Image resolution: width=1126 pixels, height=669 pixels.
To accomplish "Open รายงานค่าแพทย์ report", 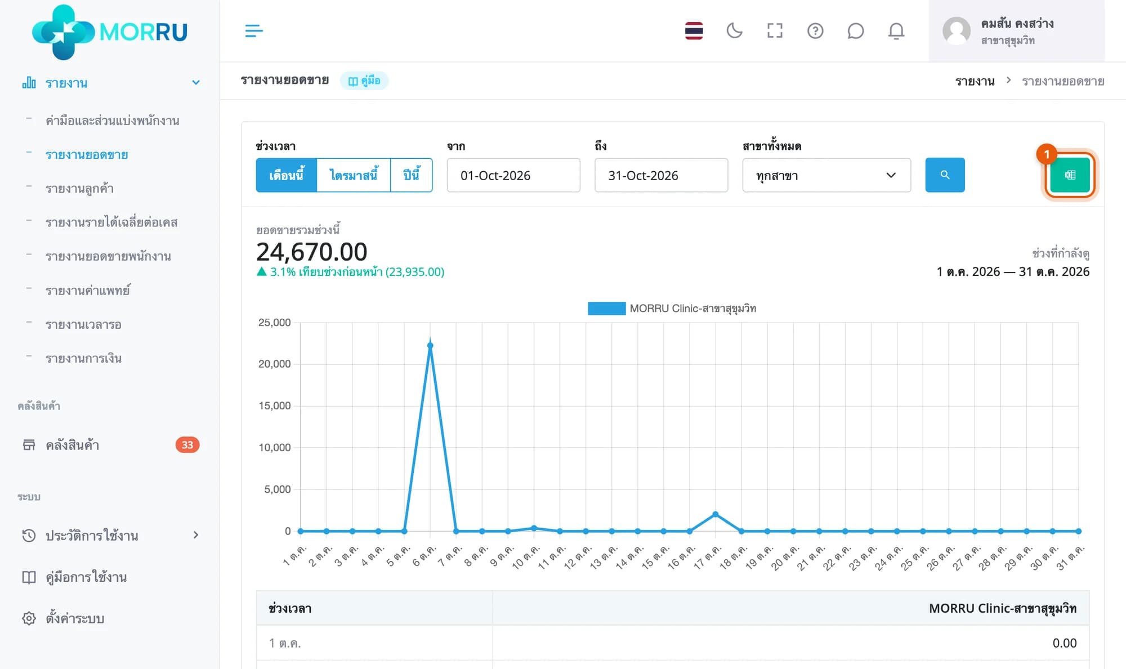I will click(x=88, y=291).
